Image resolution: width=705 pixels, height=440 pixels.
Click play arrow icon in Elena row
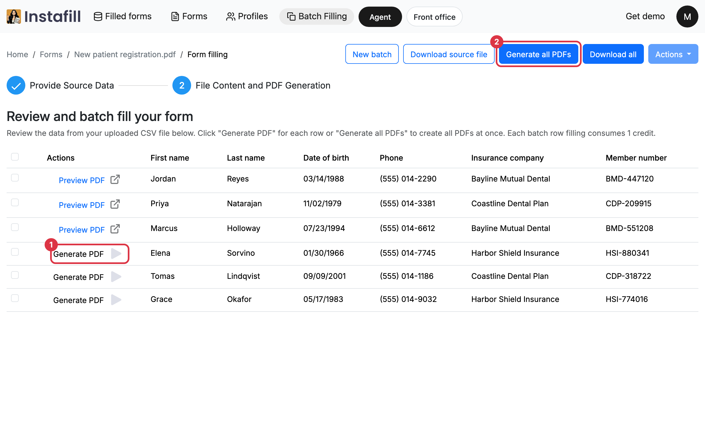116,254
